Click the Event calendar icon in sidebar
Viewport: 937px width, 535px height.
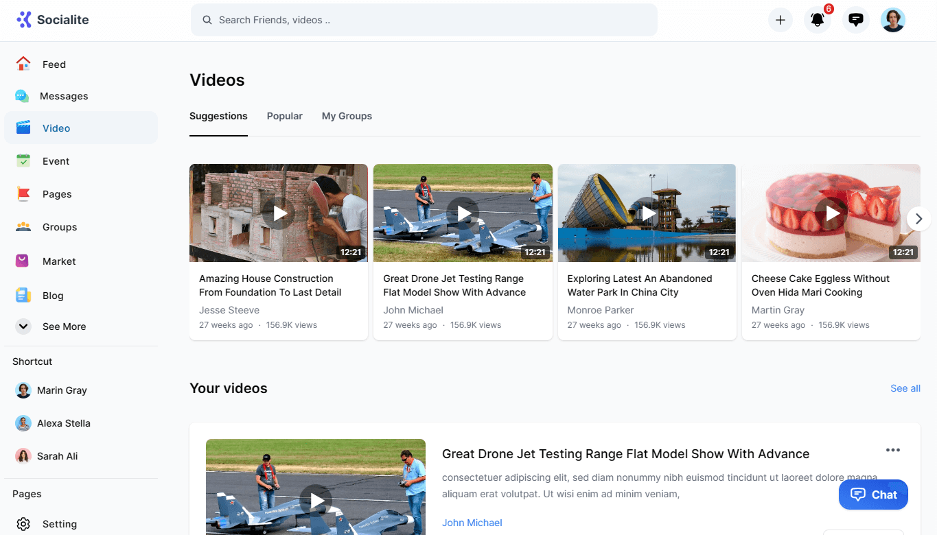click(x=23, y=161)
